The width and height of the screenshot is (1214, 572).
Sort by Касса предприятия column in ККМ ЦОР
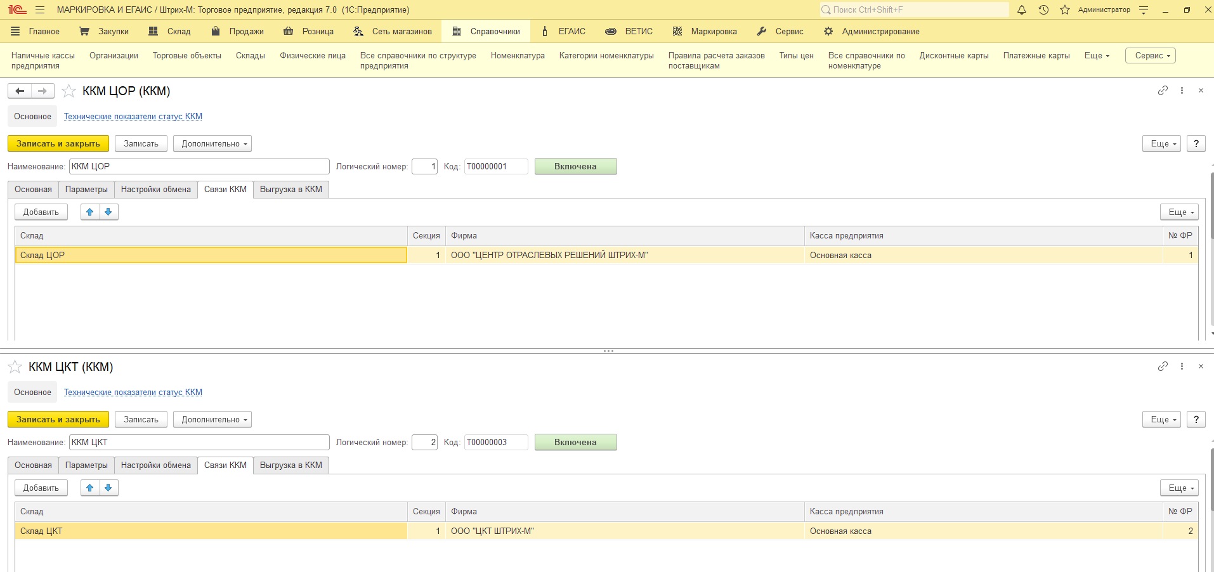(x=983, y=236)
